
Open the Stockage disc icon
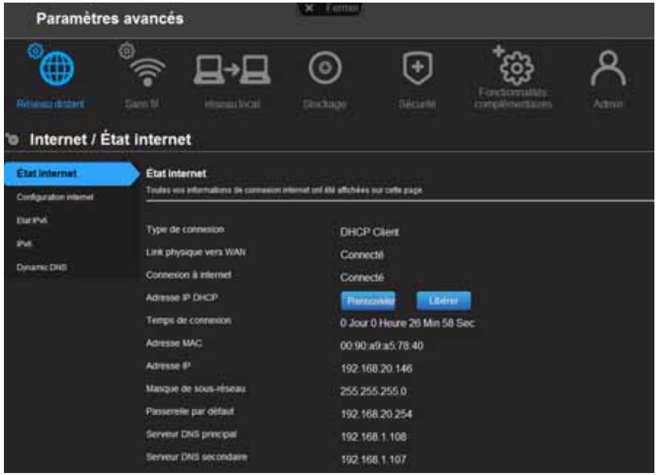pyautogui.click(x=325, y=68)
